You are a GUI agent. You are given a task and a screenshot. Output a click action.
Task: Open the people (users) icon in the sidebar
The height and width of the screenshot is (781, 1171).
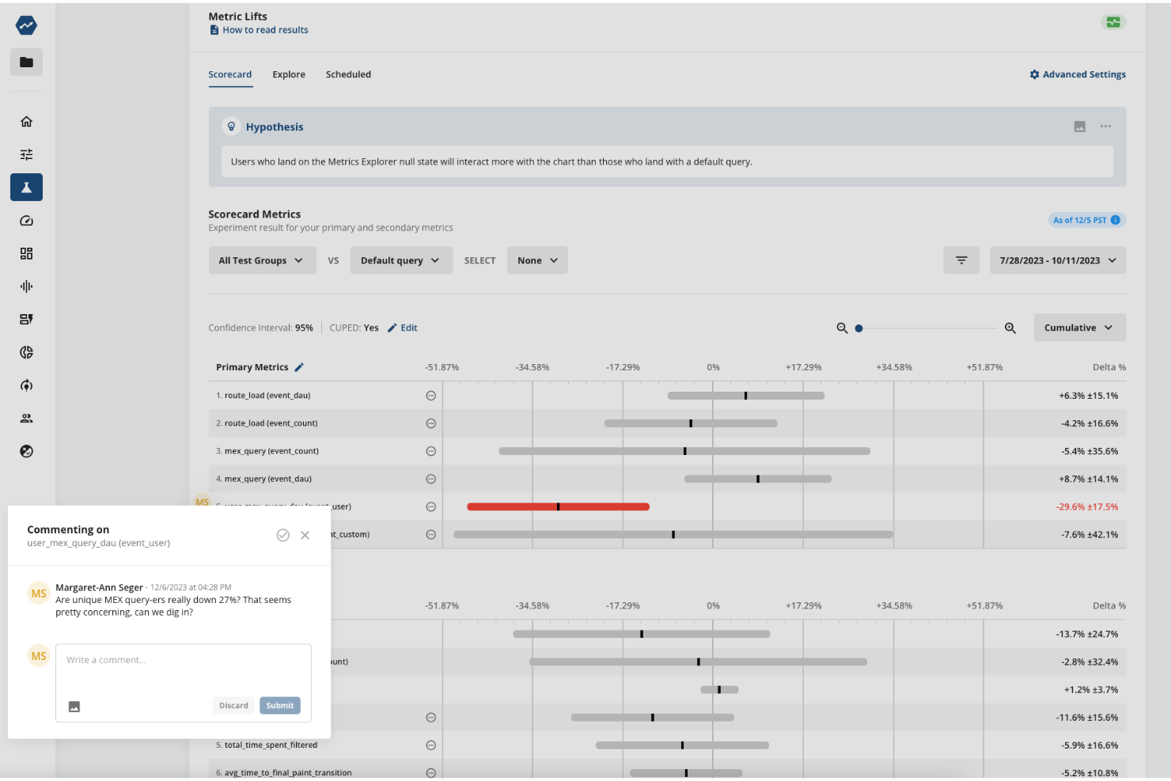point(26,419)
